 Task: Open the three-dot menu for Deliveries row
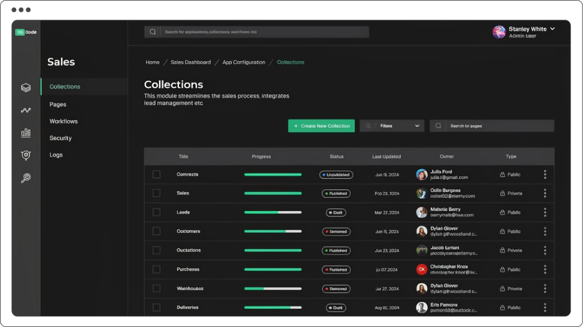click(545, 307)
